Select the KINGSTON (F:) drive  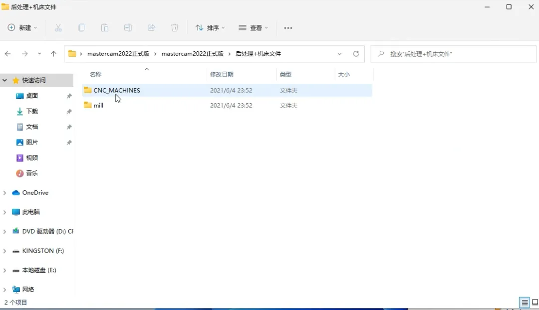[43, 251]
